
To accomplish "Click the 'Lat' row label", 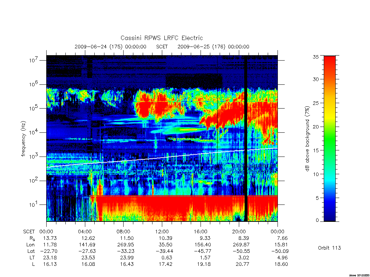I will coord(31,251).
